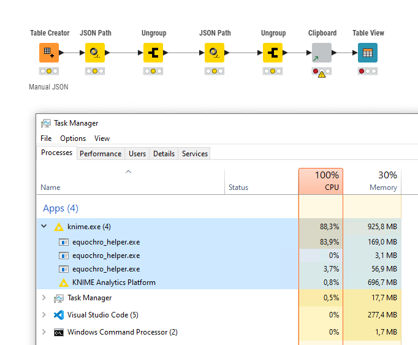The image size is (418, 345).
Task: Expand the Task Manager process row
Action: coord(44,298)
